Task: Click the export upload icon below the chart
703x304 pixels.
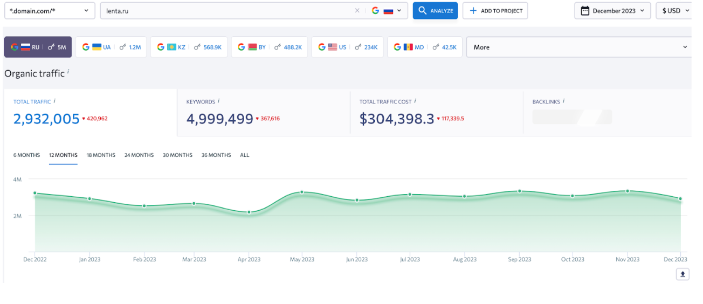Action: [x=683, y=274]
